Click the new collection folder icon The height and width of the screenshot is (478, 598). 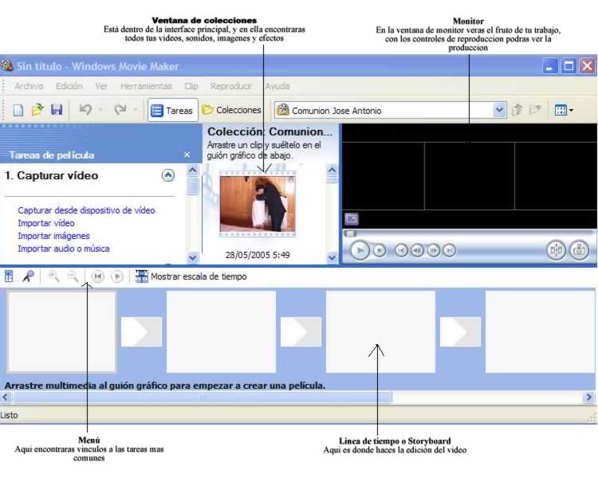click(536, 110)
